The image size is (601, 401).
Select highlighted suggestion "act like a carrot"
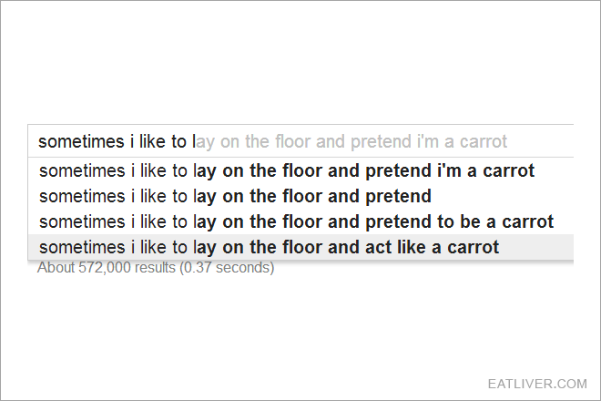coord(300,247)
